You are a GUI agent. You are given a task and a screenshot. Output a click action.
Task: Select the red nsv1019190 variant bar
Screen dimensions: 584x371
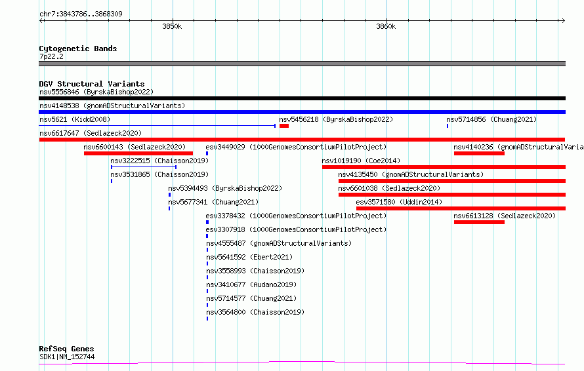(444, 167)
